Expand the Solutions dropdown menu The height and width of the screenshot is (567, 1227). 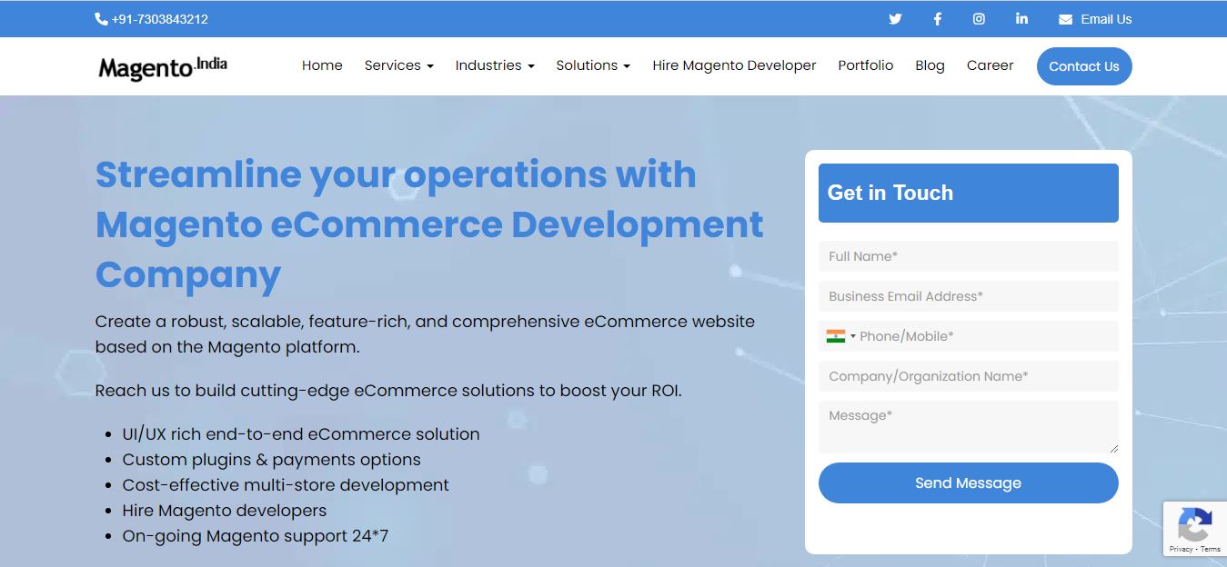(593, 65)
